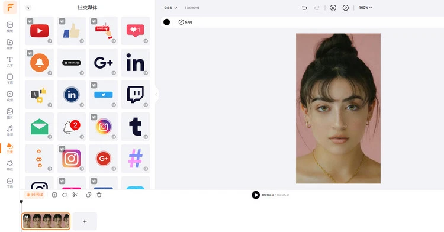Open the Text tool in the sidebar
The width and height of the screenshot is (444, 232).
click(10, 62)
